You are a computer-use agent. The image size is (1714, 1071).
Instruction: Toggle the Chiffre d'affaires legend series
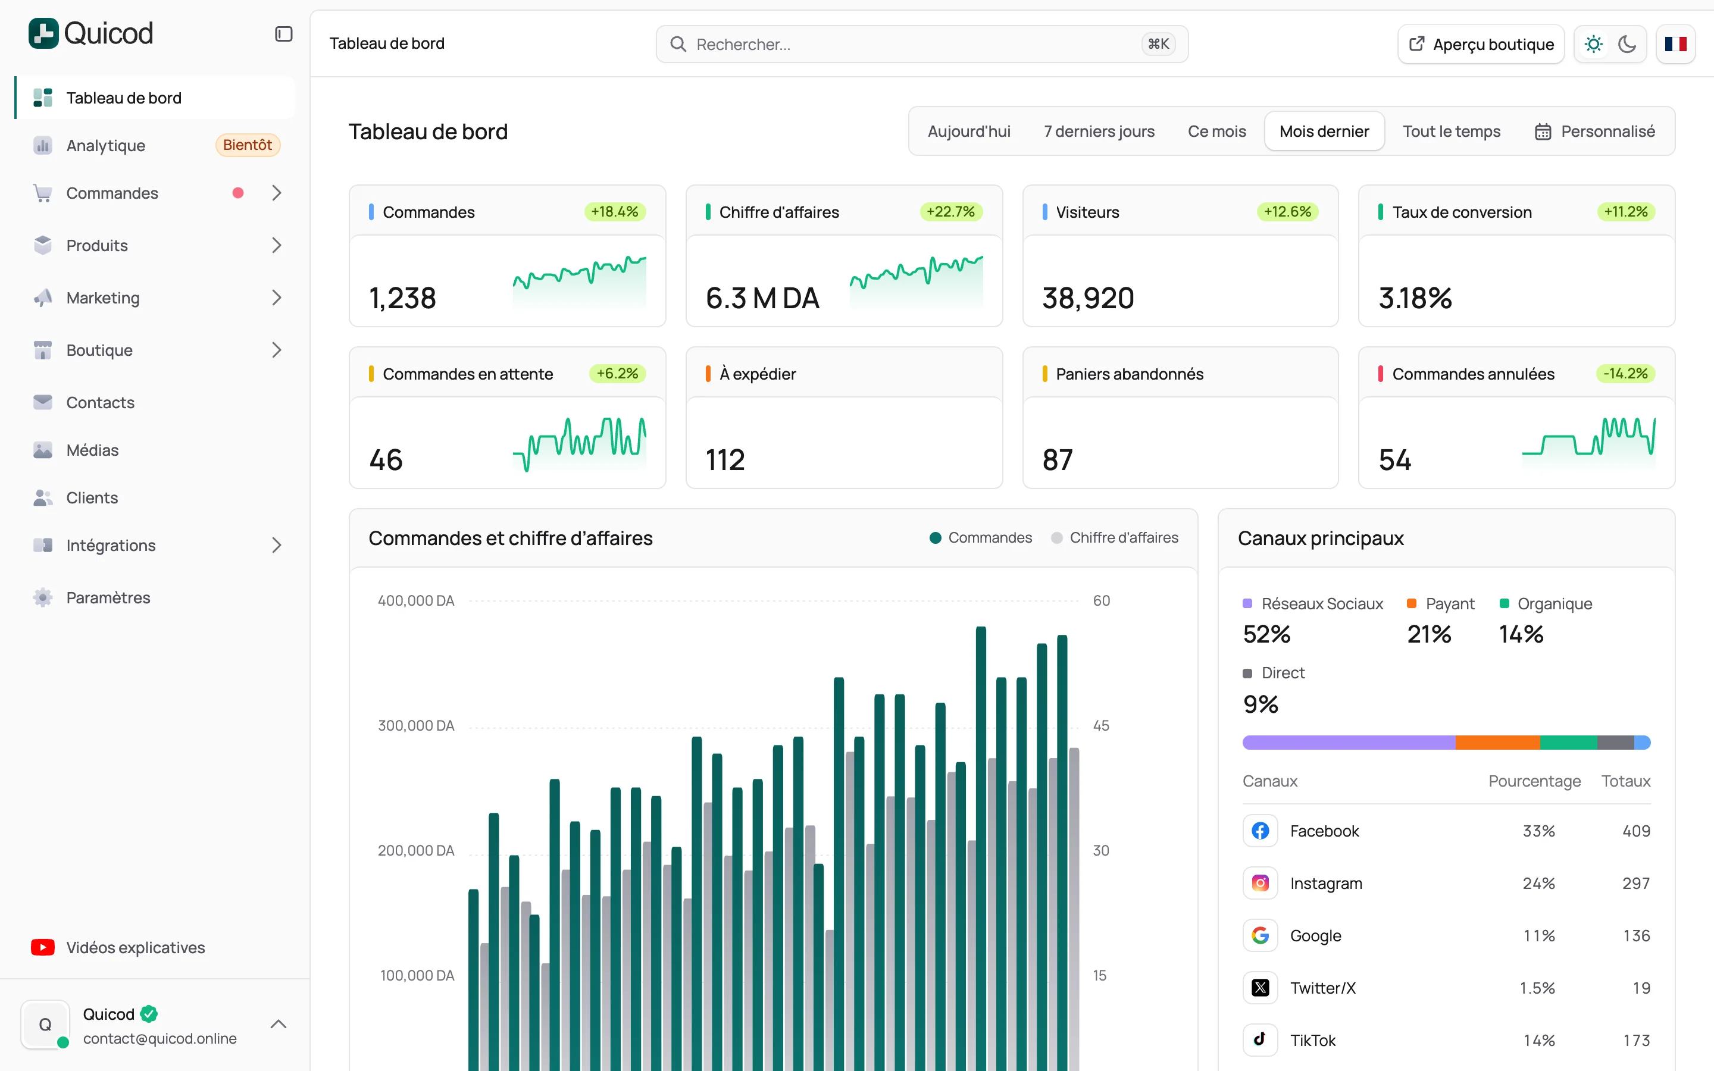tap(1115, 538)
